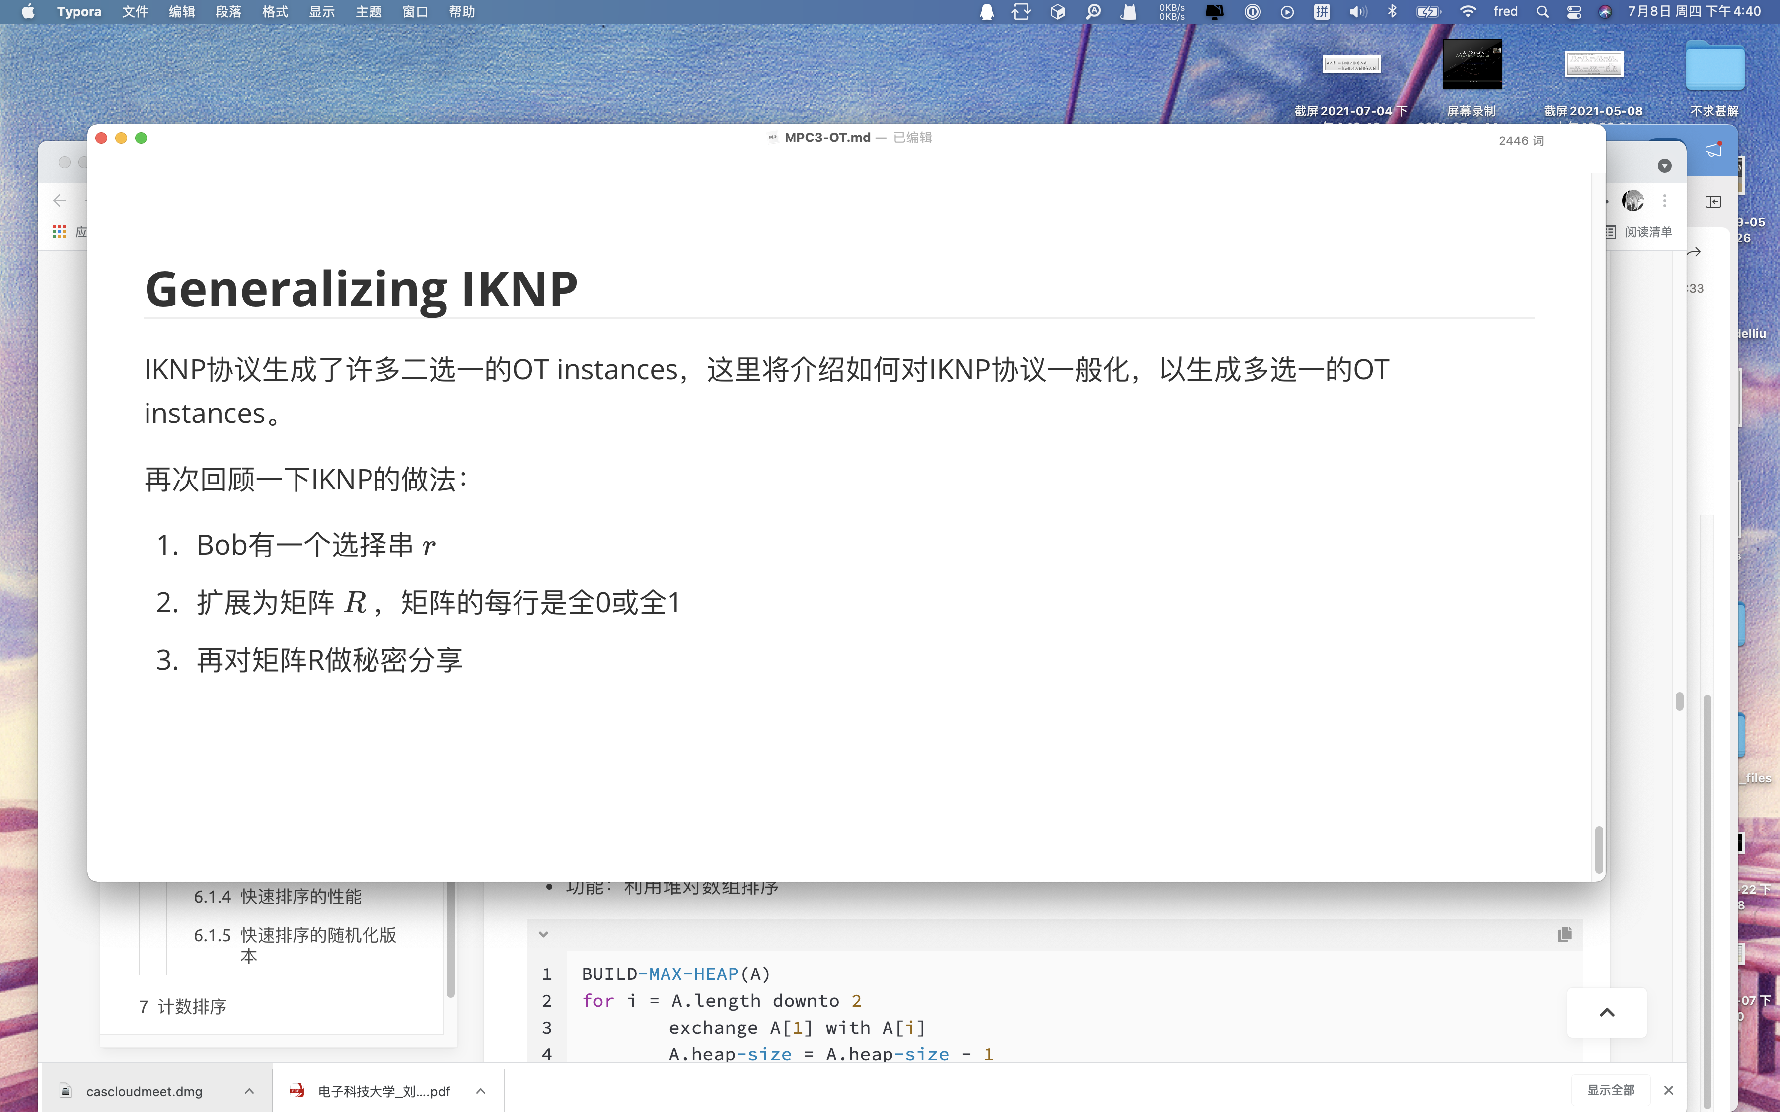Click the magnifier-with-arrow icon in menu bar
The height and width of the screenshot is (1112, 1780).
pyautogui.click(x=1093, y=12)
